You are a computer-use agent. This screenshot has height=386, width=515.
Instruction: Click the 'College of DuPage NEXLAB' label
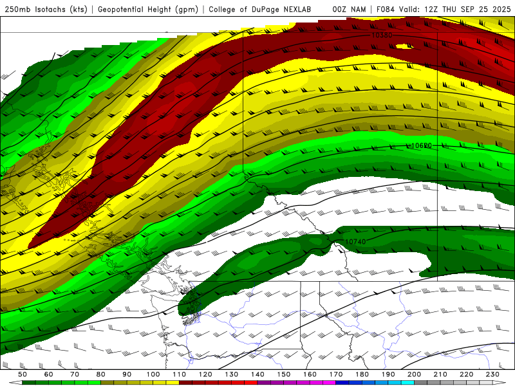[260, 9]
